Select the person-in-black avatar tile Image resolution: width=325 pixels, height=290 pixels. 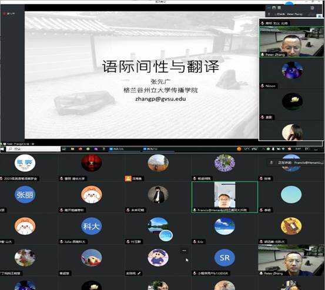point(158,194)
